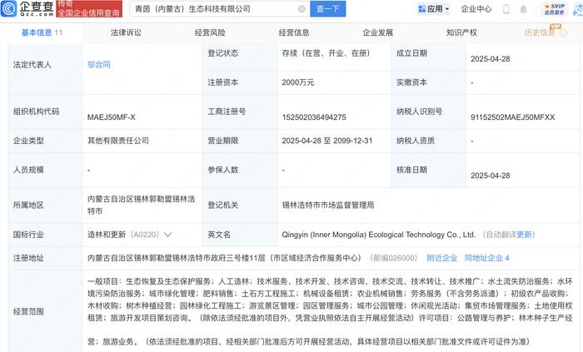Click the 实缴资本 label cell
Screen dimensions: 583x352
click(x=428, y=82)
